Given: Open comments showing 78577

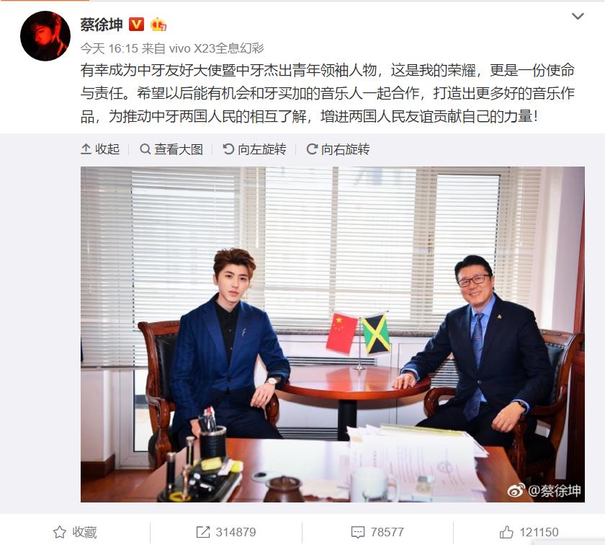Looking at the screenshot, I should (377, 532).
